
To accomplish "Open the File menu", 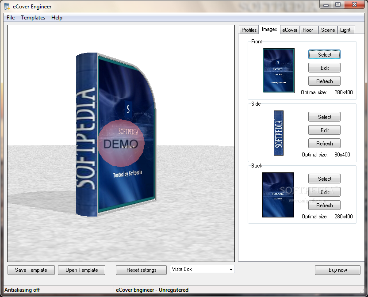I will pos(11,18).
